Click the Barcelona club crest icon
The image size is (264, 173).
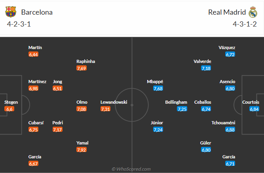tap(11, 12)
